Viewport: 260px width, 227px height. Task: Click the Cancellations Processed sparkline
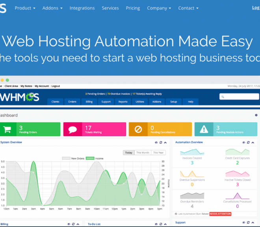pyautogui.click(x=237, y=196)
